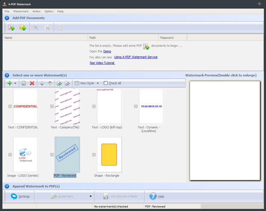Select the LOGO (left-top) watermark thumbnail
The height and width of the screenshot is (211, 266).
pos(109,106)
